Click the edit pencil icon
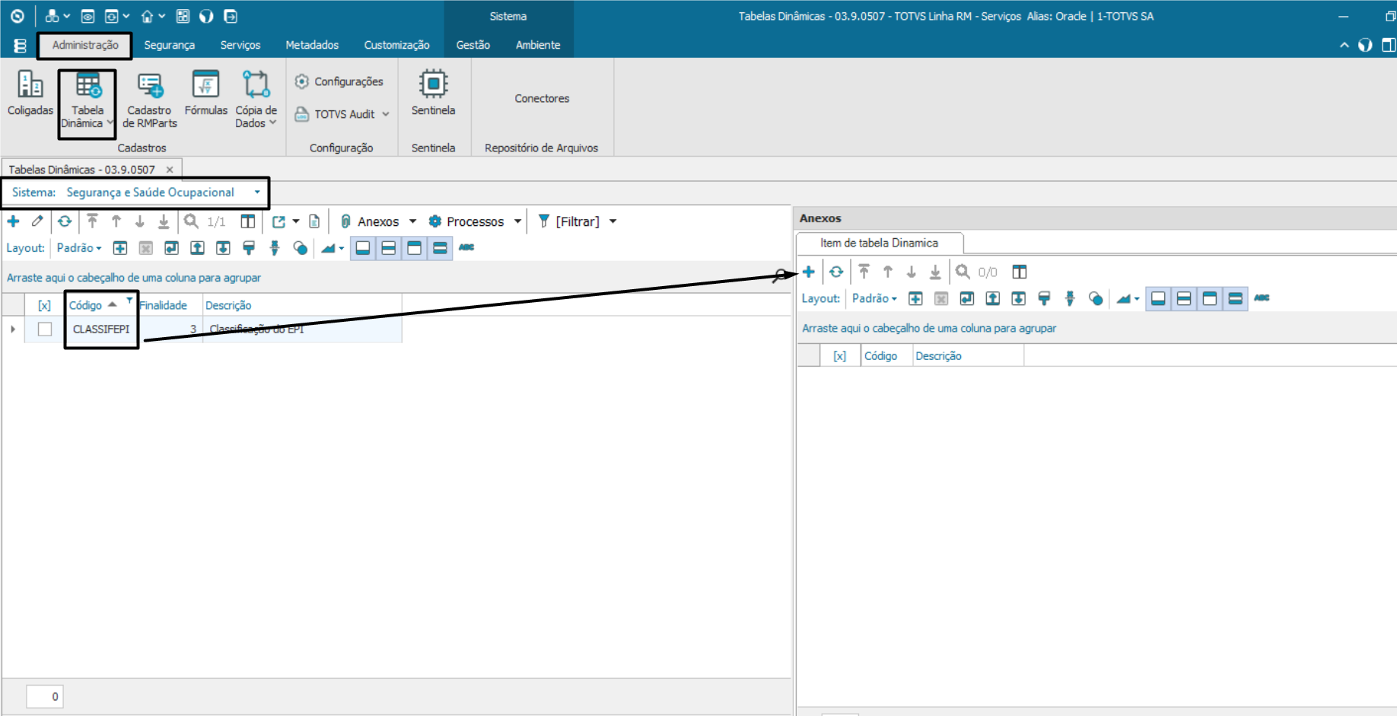 coord(37,221)
